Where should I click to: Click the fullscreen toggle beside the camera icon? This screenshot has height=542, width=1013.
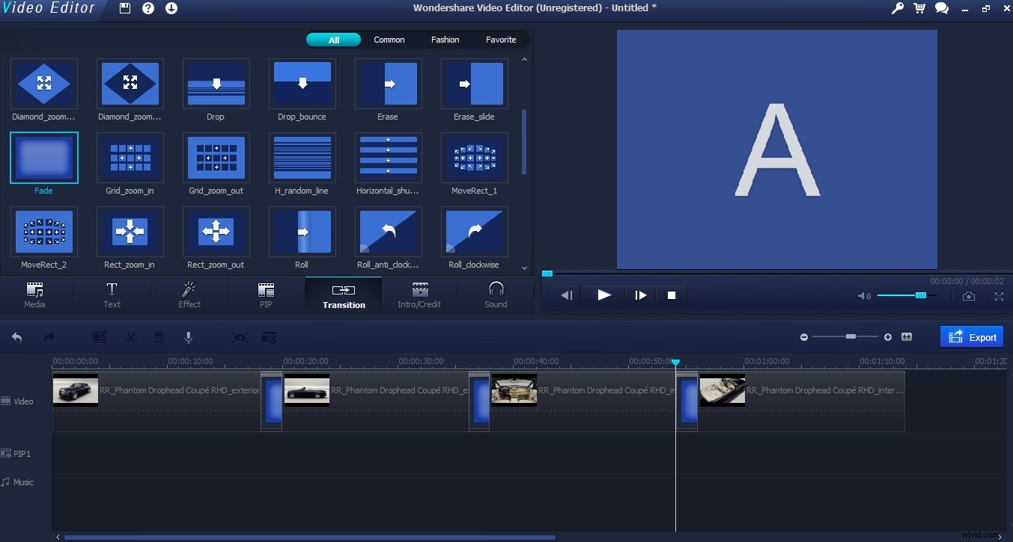click(999, 296)
